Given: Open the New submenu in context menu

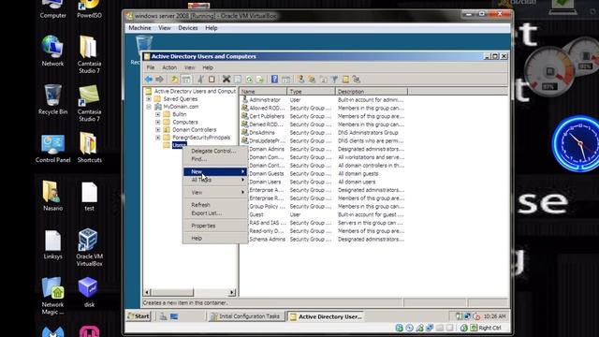Looking at the screenshot, I should [x=215, y=171].
